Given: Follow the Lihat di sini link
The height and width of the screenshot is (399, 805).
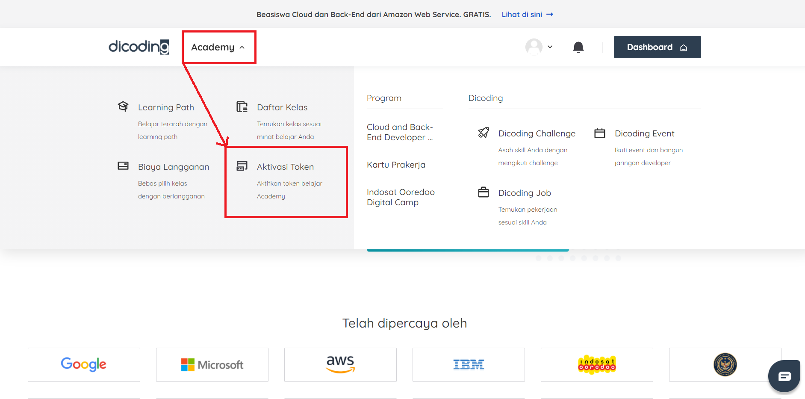Looking at the screenshot, I should [522, 14].
